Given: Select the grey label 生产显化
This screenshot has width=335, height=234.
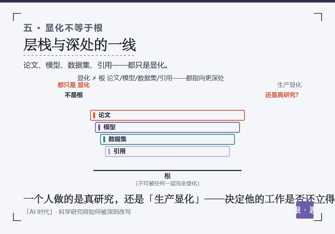Looking at the screenshot, I should pos(289,85).
